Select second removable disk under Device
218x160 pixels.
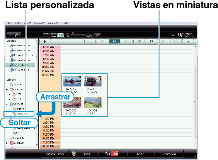22,51
